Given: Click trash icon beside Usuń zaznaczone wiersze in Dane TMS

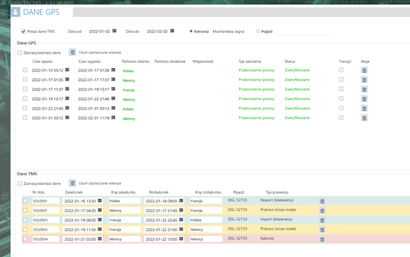Looking at the screenshot, I should [72, 183].
